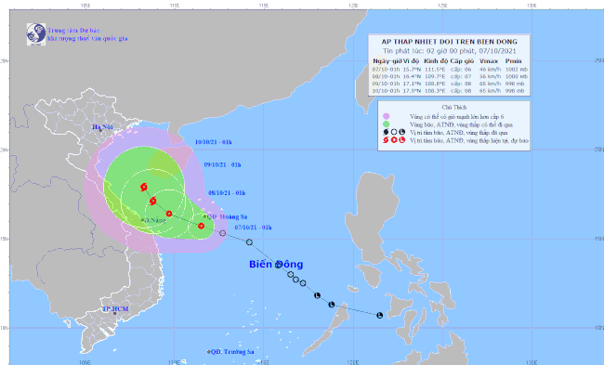Click the Vmax column header
This screenshot has width=604, height=365.
tap(489, 61)
